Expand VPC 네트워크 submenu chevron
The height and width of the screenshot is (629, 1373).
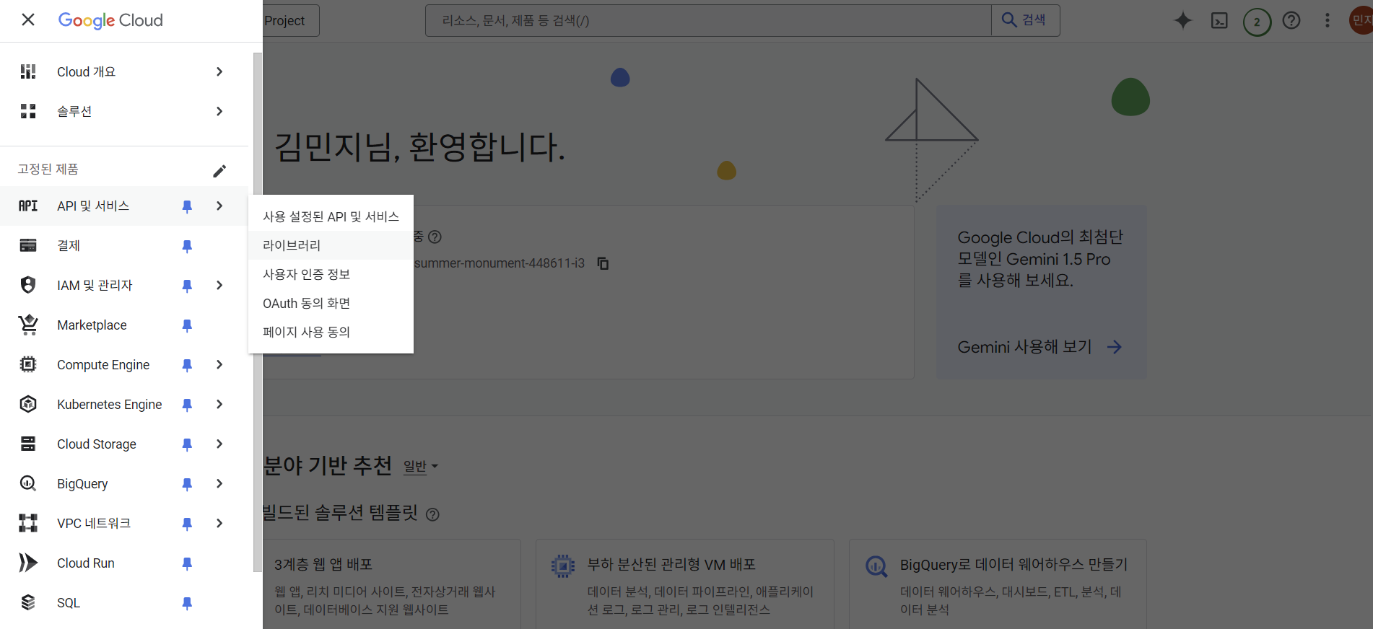219,523
